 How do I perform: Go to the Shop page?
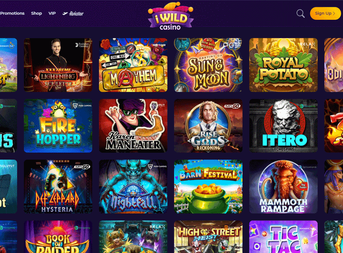(36, 13)
